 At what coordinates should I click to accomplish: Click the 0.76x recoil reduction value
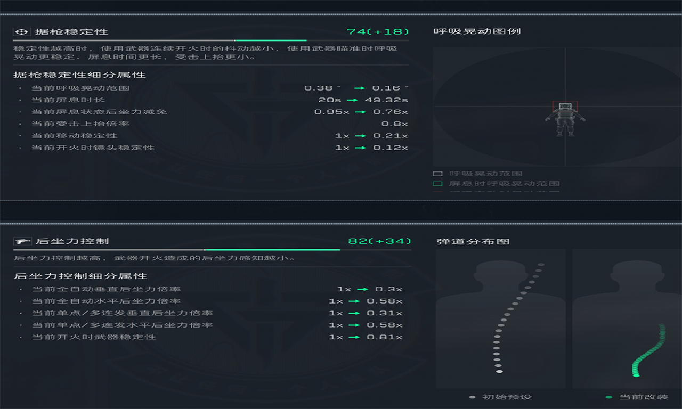390,112
